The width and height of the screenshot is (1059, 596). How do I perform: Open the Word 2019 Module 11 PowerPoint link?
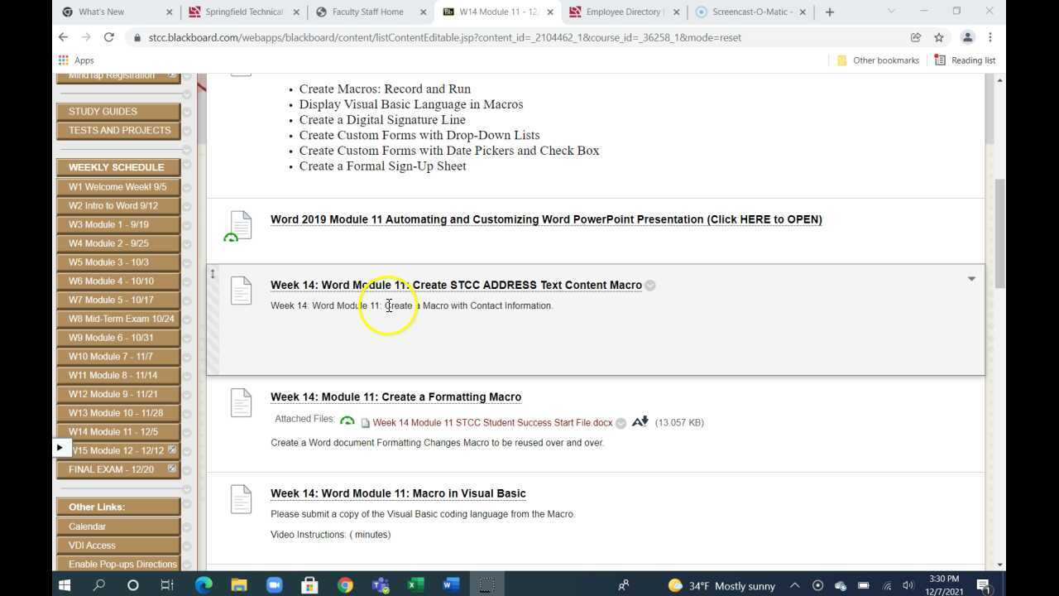point(546,219)
